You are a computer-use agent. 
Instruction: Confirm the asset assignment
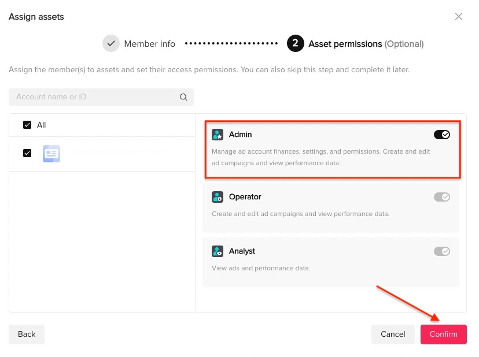[444, 334]
